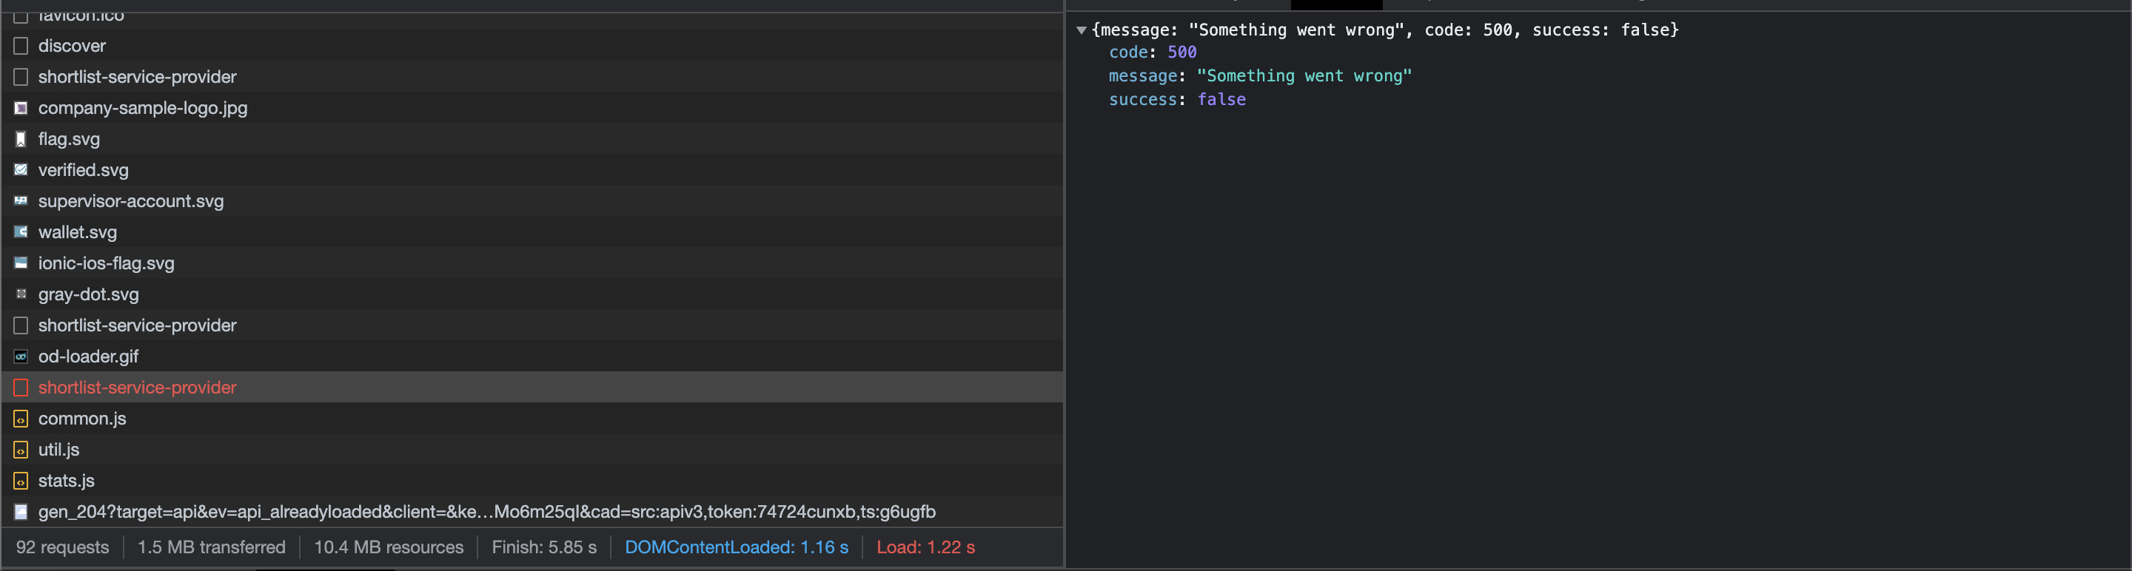Click the success false property value
This screenshot has width=2132, height=571.
click(1221, 99)
